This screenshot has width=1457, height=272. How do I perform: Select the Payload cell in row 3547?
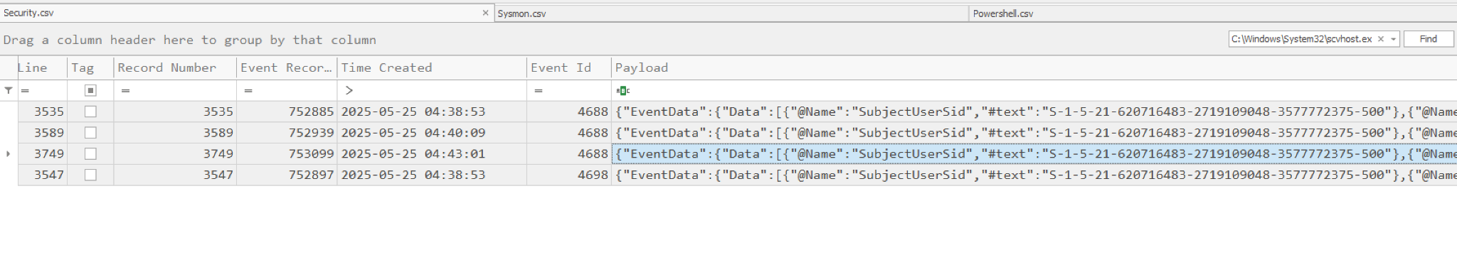pyautogui.click(x=1034, y=175)
